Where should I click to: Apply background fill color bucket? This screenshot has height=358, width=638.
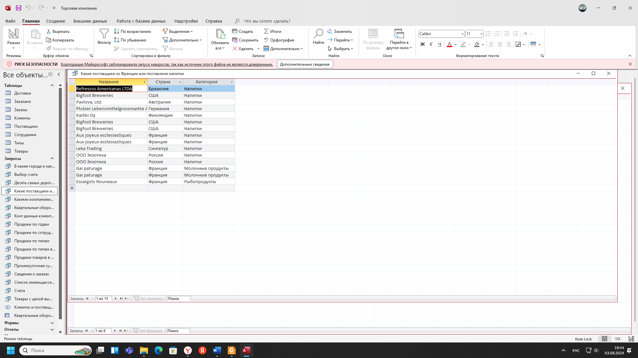[x=477, y=44]
